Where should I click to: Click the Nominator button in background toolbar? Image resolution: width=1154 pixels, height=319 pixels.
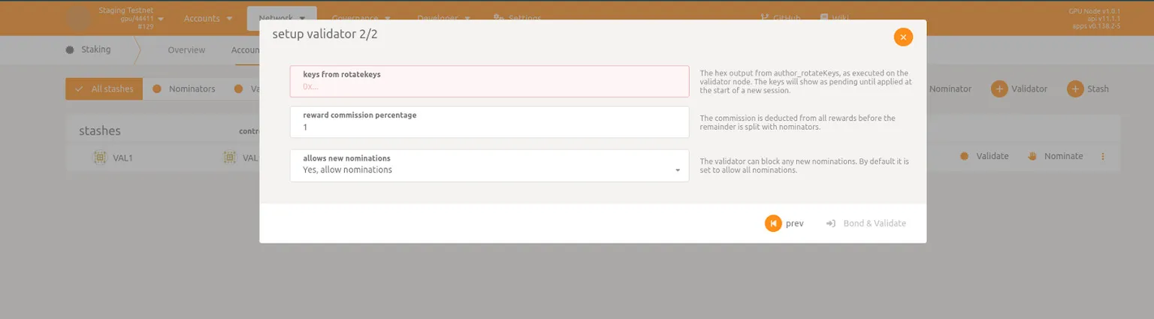point(950,89)
